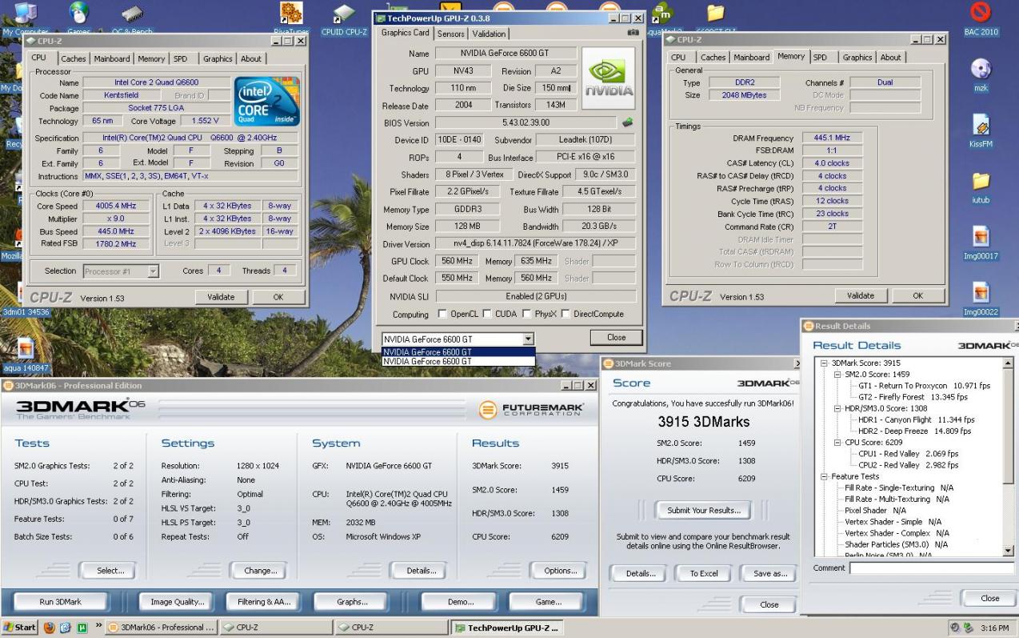1019x638 pixels.
Task: Click To Excel button in score window
Action: [704, 573]
